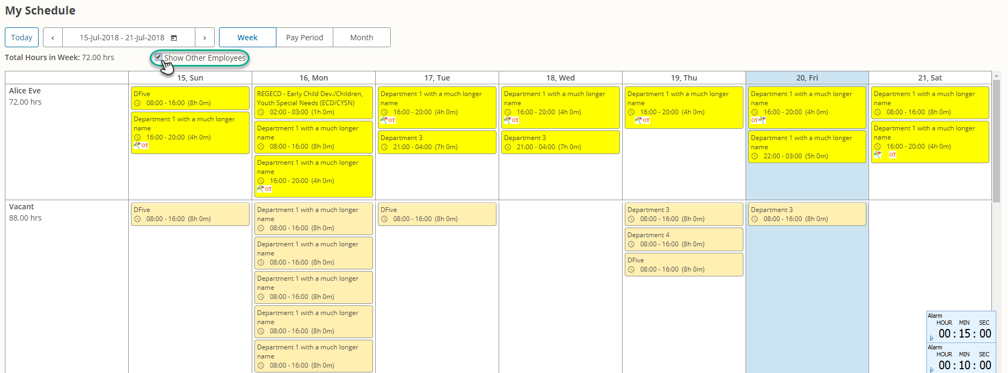Select the '17, Tue' column header
This screenshot has width=1008, height=373.
437,78
